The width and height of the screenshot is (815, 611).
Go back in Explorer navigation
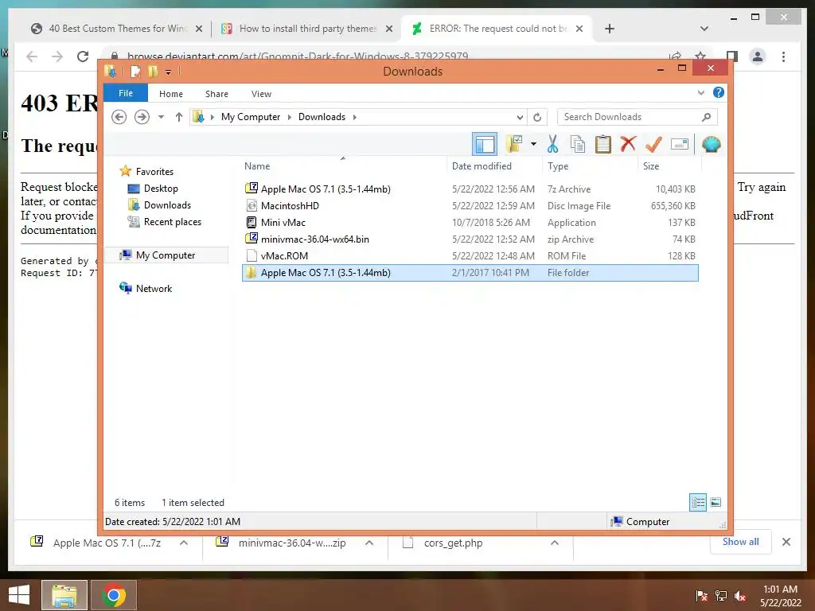click(119, 117)
